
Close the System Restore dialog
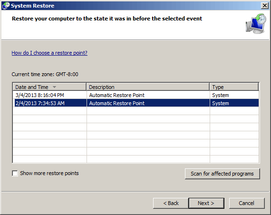265,6
